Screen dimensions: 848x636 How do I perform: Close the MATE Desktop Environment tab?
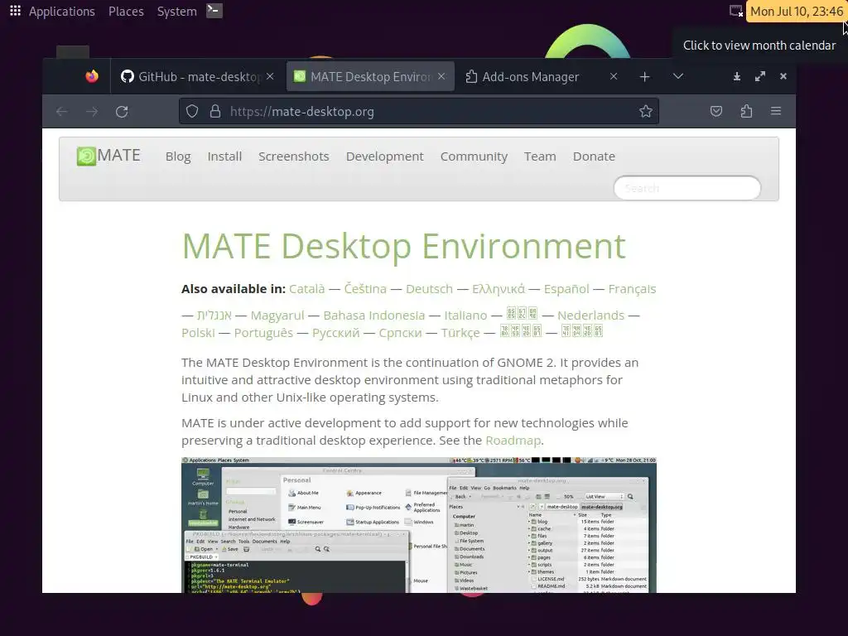point(442,77)
